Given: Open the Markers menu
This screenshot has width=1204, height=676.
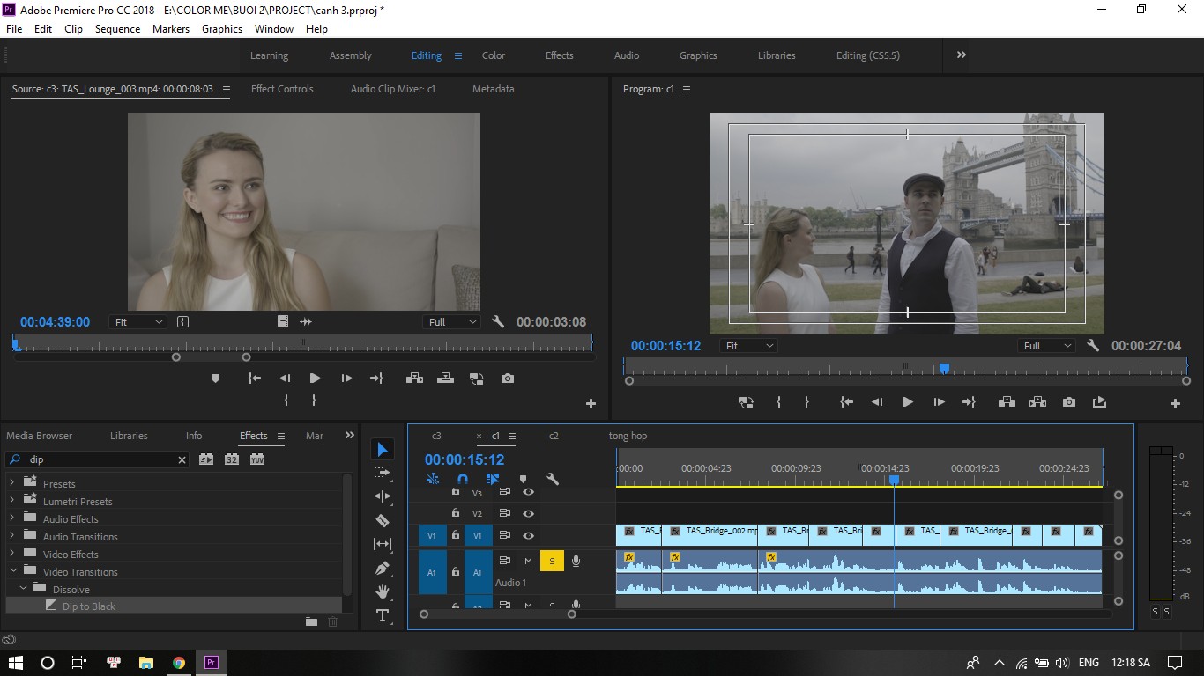Looking at the screenshot, I should click(171, 29).
